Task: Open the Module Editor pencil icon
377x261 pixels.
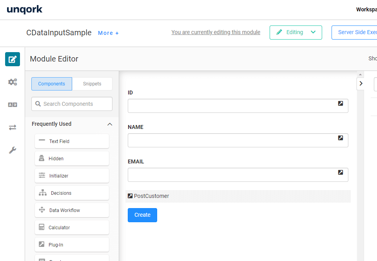Action: click(x=13, y=59)
